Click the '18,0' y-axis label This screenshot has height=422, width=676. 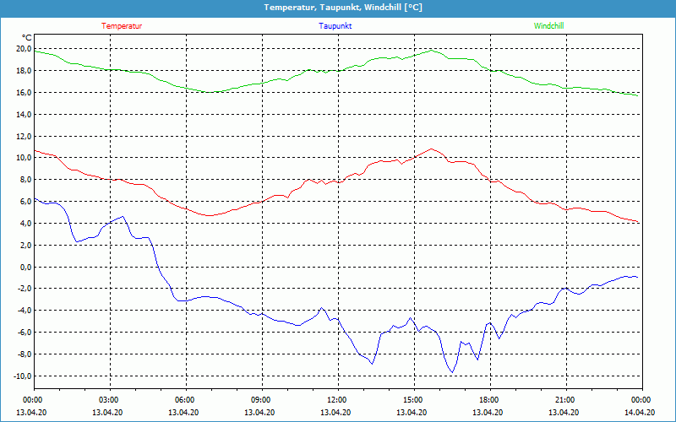(x=24, y=71)
